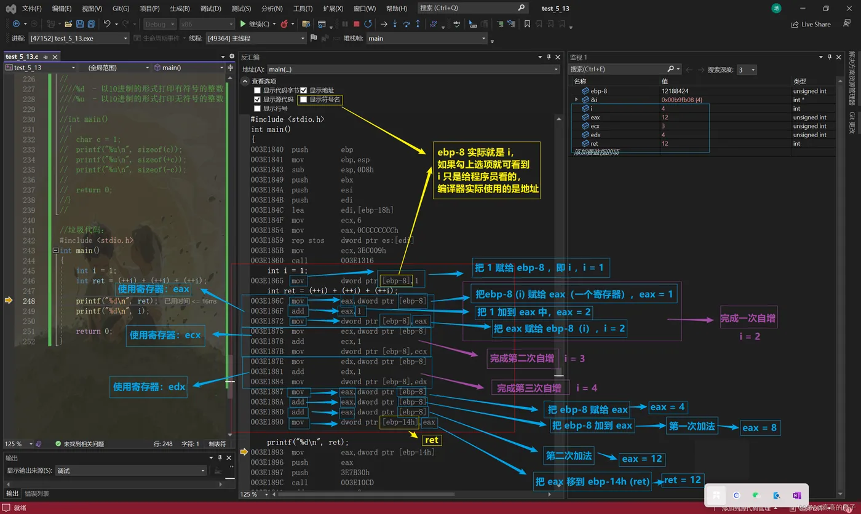Restart debugging with the circular arrow icon

368,24
